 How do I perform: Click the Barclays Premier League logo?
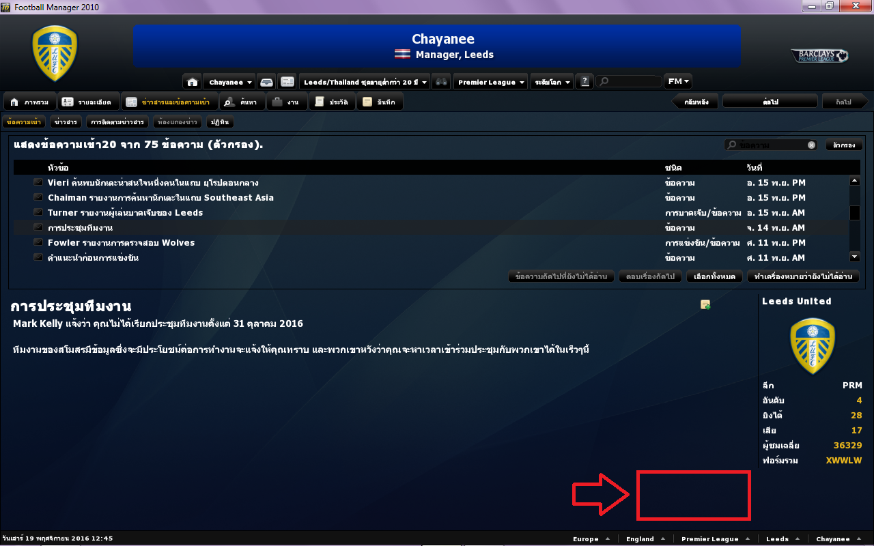819,55
